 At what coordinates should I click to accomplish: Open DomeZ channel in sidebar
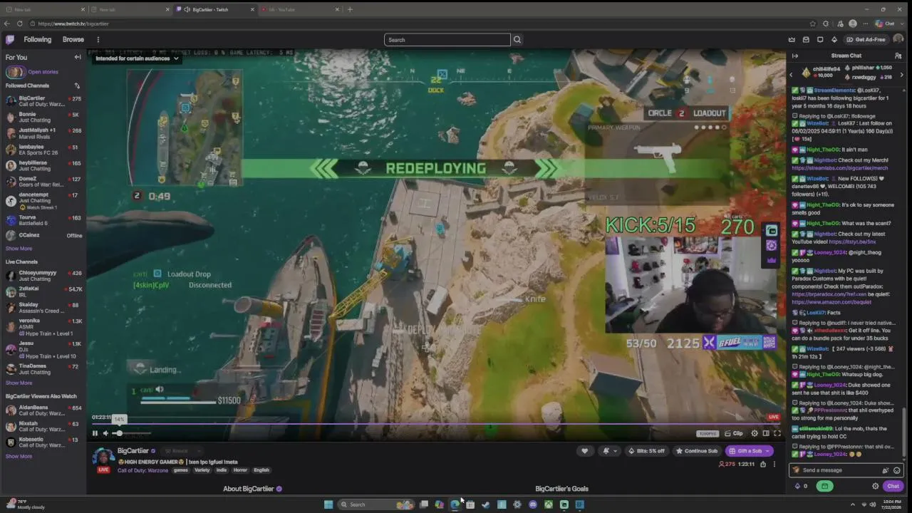pos(43,182)
